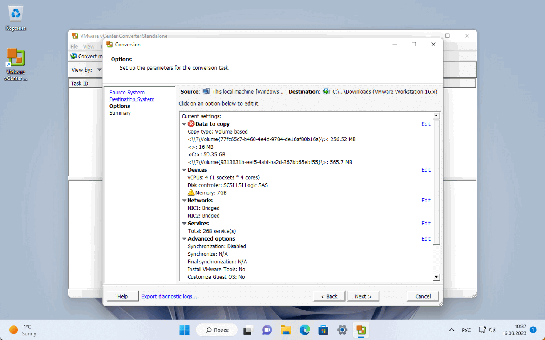The image size is (545, 340).
Task: Launch Microsoft Edge from the taskbar
Action: coord(304,330)
